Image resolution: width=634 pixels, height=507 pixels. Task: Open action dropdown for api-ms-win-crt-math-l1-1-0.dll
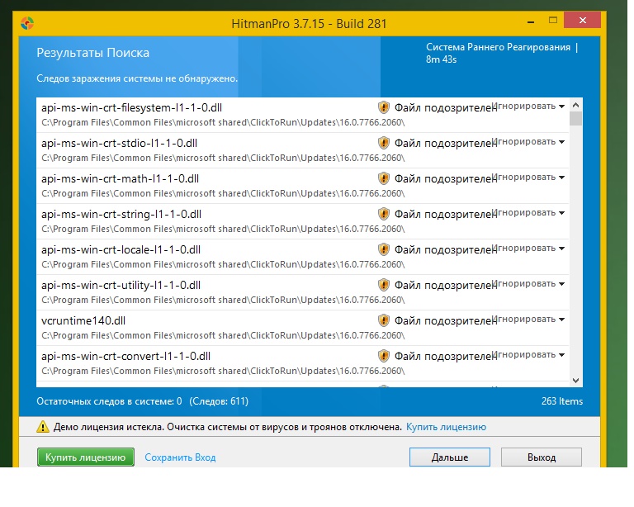529,178
